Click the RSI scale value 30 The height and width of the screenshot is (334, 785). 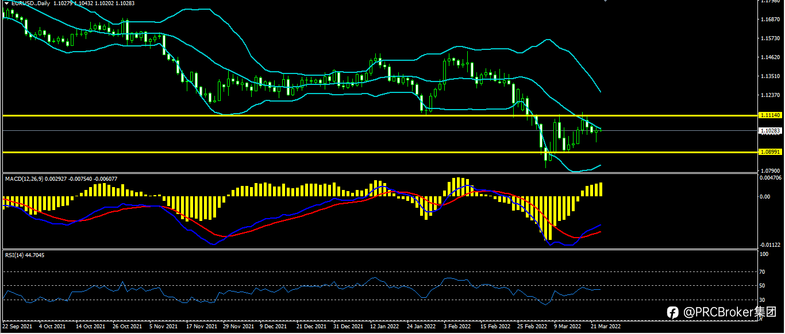[x=763, y=300]
